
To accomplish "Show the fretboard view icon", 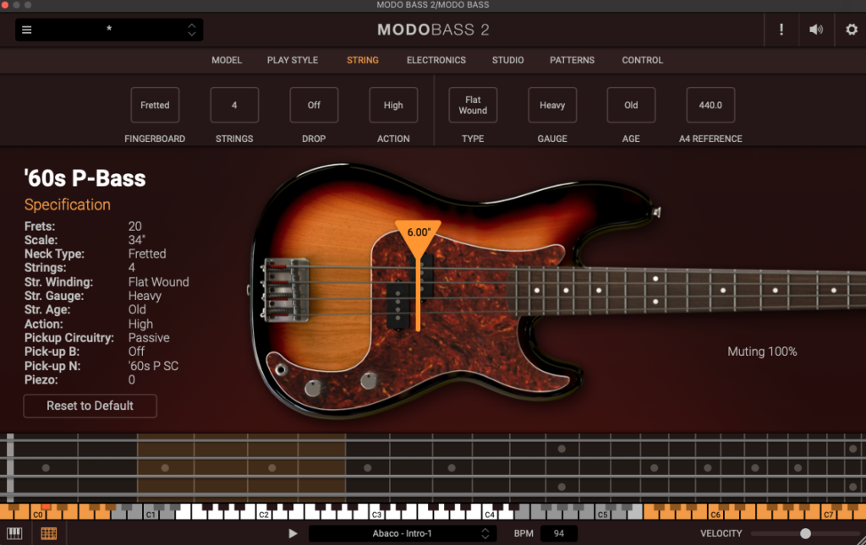I will (48, 533).
